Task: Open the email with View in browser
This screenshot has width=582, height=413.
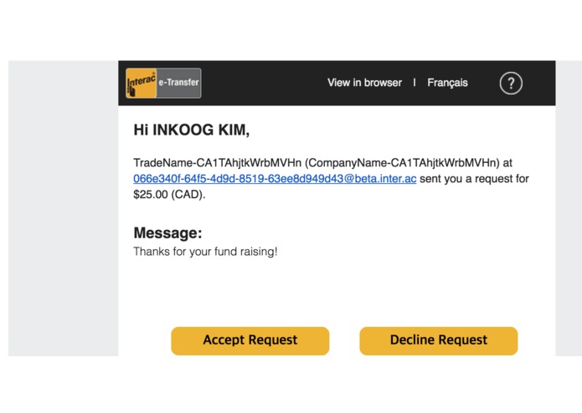Action: [364, 83]
